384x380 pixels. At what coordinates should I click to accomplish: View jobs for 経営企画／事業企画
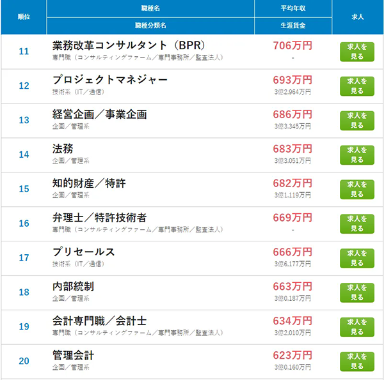point(357,121)
